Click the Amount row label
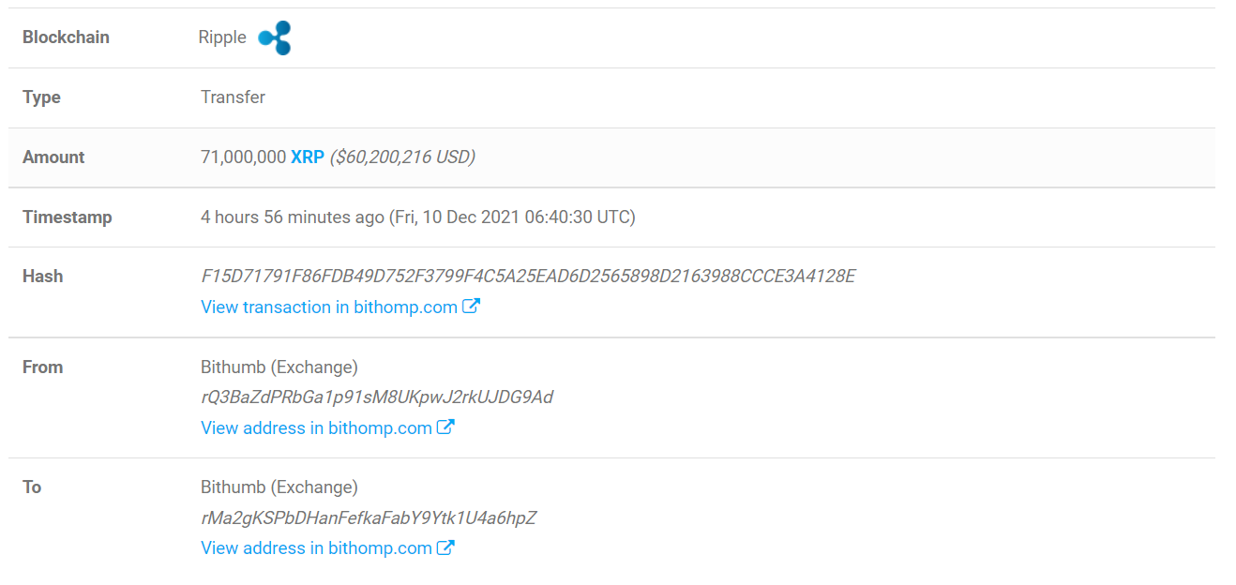 point(53,157)
